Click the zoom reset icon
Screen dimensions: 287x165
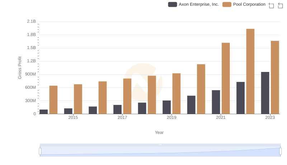coord(280,5)
